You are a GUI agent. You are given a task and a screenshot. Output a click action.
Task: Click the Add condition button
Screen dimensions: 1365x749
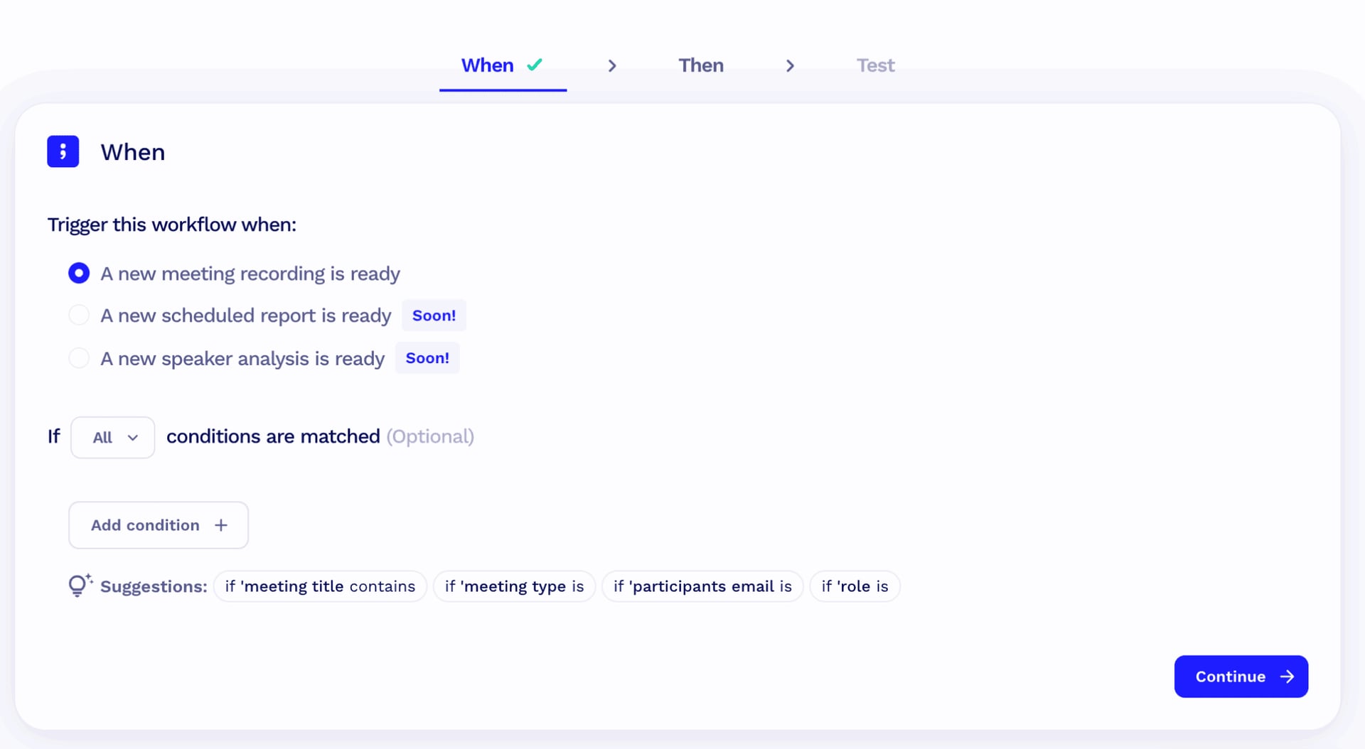(159, 525)
